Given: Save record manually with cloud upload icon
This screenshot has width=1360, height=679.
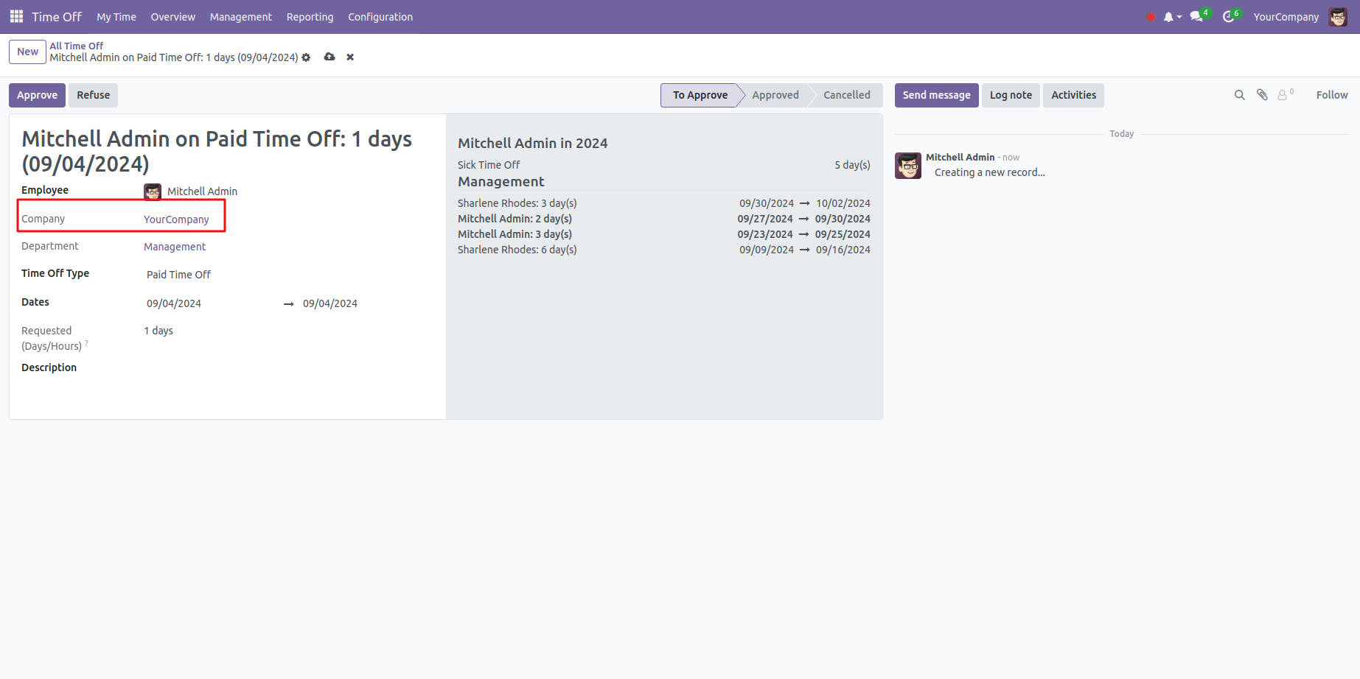Looking at the screenshot, I should [x=329, y=57].
